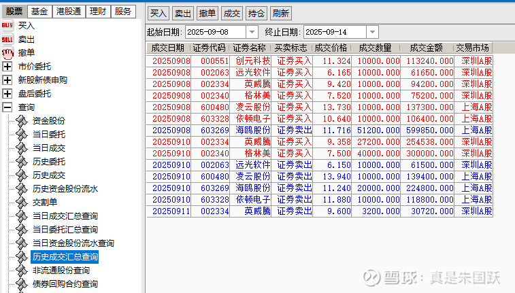Sort by the 成交价格 column header
Screen dimensions: 515x293
[331, 48]
